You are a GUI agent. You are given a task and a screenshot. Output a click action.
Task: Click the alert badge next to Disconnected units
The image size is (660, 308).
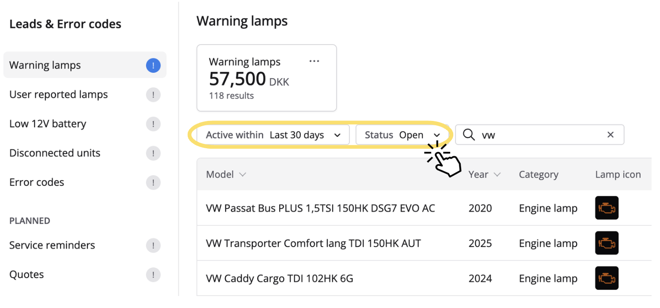(x=153, y=153)
